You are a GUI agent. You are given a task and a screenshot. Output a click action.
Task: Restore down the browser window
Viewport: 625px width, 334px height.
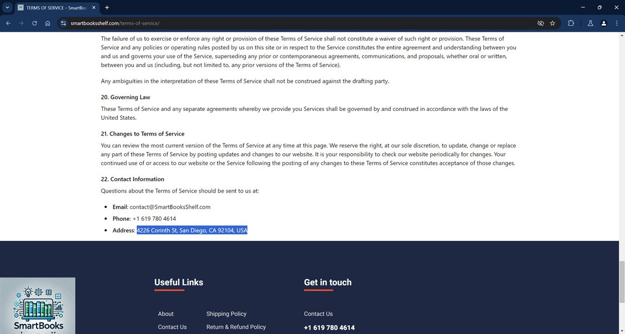coord(599,7)
